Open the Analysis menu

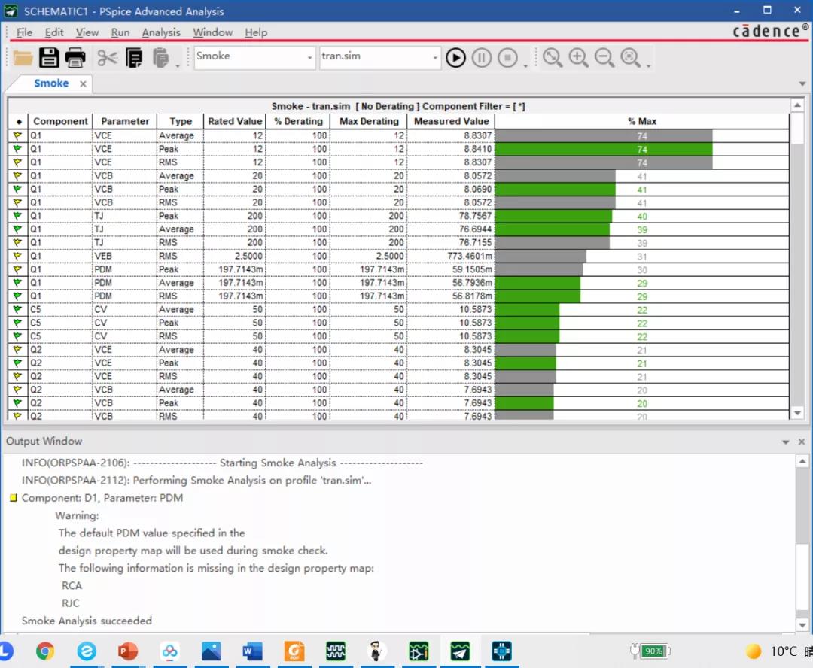point(161,32)
